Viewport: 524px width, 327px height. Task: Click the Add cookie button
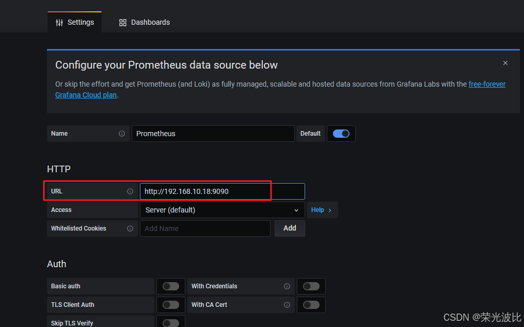(290, 228)
